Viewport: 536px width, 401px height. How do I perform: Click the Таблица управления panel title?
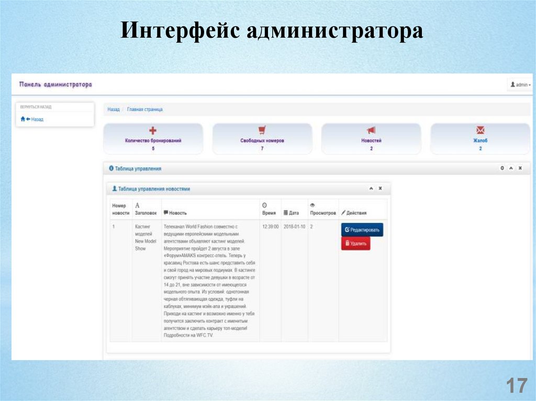pos(138,168)
